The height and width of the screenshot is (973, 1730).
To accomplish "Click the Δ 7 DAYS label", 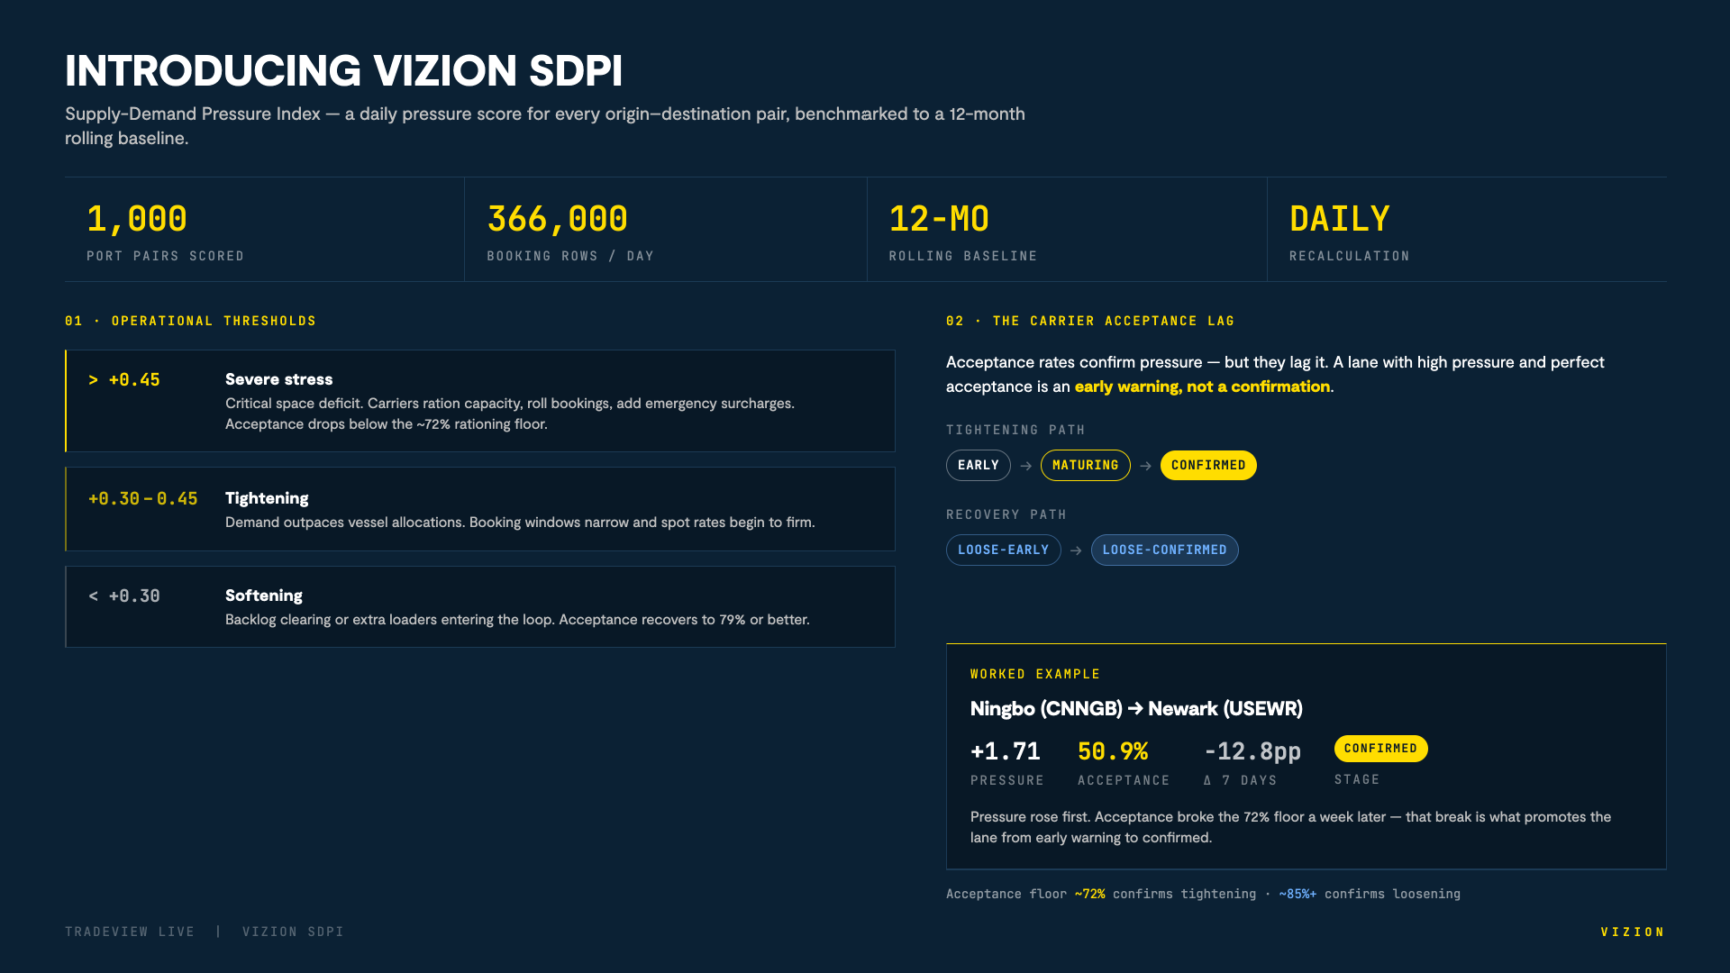I will (x=1241, y=780).
